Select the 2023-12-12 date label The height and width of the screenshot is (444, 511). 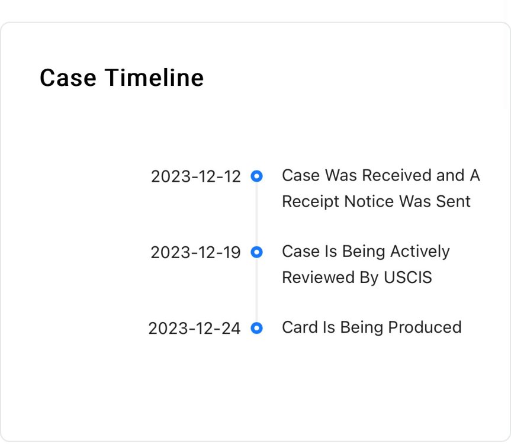tap(195, 176)
